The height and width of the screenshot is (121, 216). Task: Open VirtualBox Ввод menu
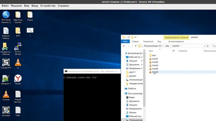(34, 6)
